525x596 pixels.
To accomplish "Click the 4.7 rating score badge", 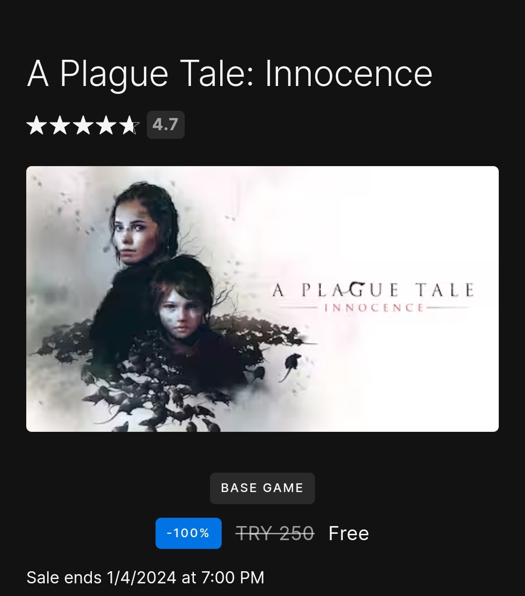I will coord(165,125).
